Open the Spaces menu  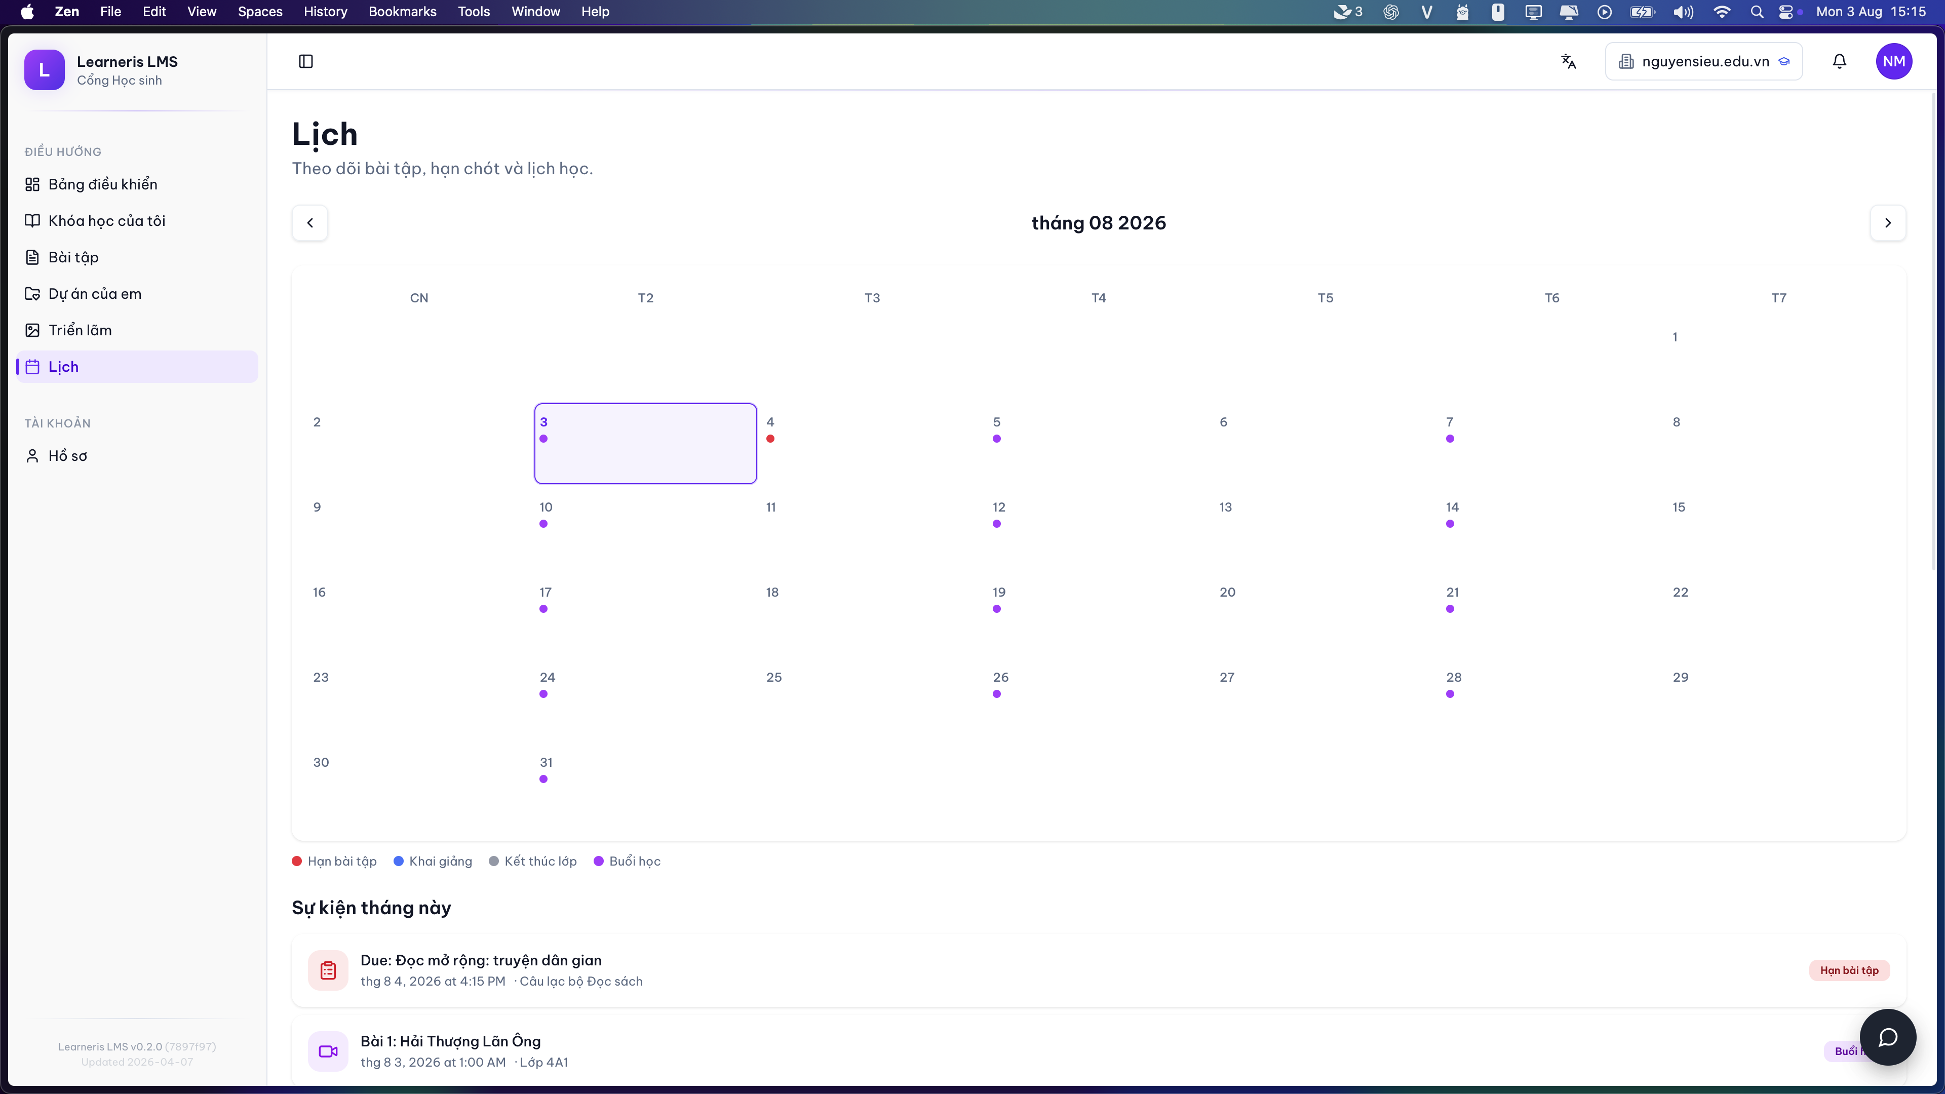[260, 11]
